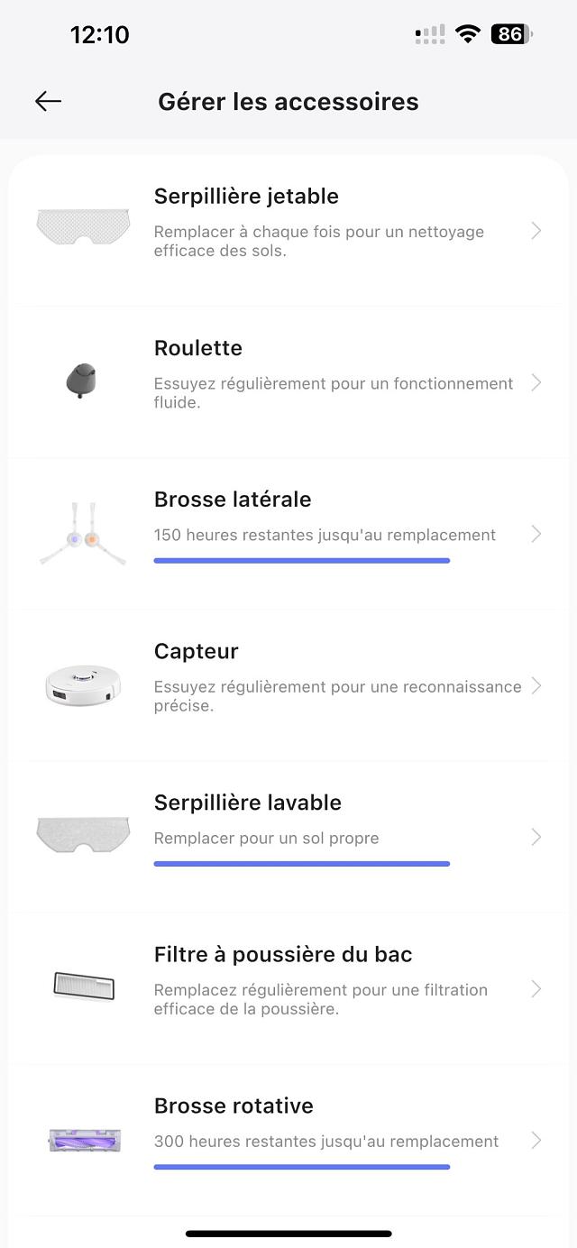Viewport: 577px width, 1248px height.
Task: Expand the Roulette row chevron
Action: click(536, 383)
